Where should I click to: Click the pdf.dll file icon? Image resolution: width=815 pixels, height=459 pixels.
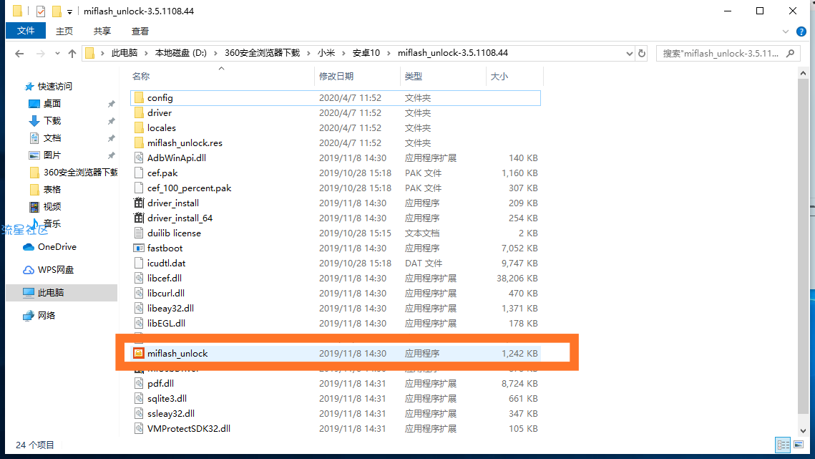(x=138, y=384)
